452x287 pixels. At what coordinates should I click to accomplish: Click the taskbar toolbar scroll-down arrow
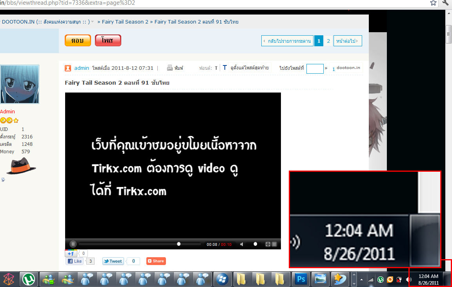click(x=354, y=283)
